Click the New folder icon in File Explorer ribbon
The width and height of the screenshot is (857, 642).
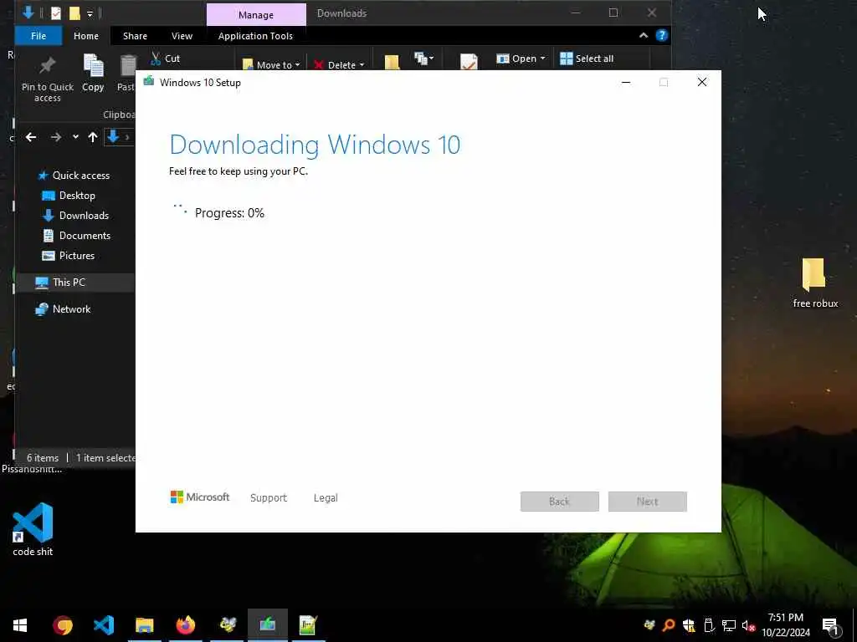(x=392, y=62)
